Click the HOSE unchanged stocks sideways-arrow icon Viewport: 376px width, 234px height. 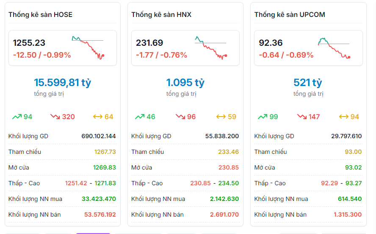point(97,117)
